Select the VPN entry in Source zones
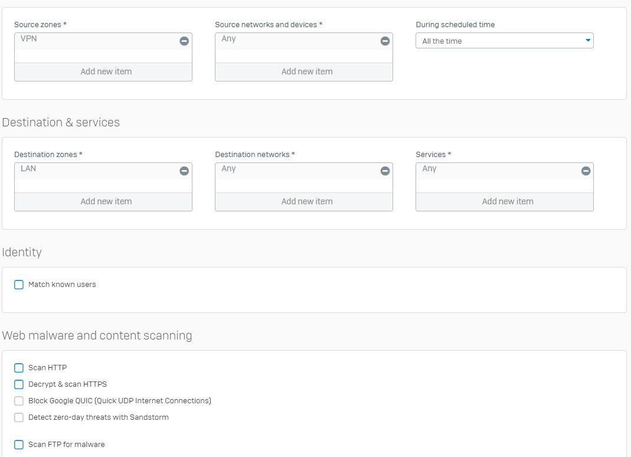631x457 pixels. [30, 39]
